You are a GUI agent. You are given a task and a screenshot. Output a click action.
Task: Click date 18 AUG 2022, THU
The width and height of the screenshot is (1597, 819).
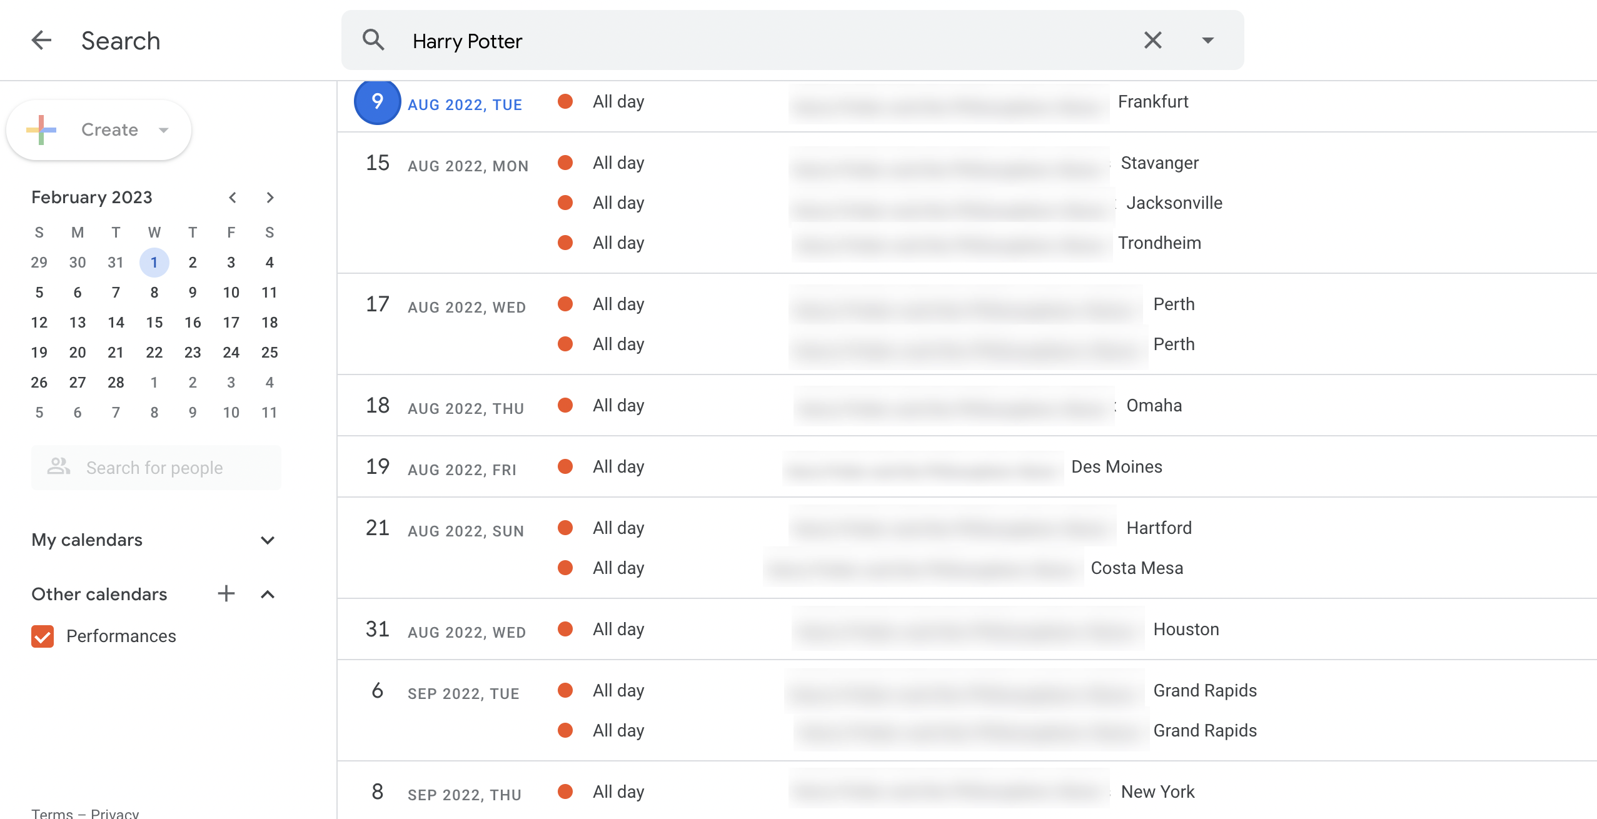pos(445,406)
